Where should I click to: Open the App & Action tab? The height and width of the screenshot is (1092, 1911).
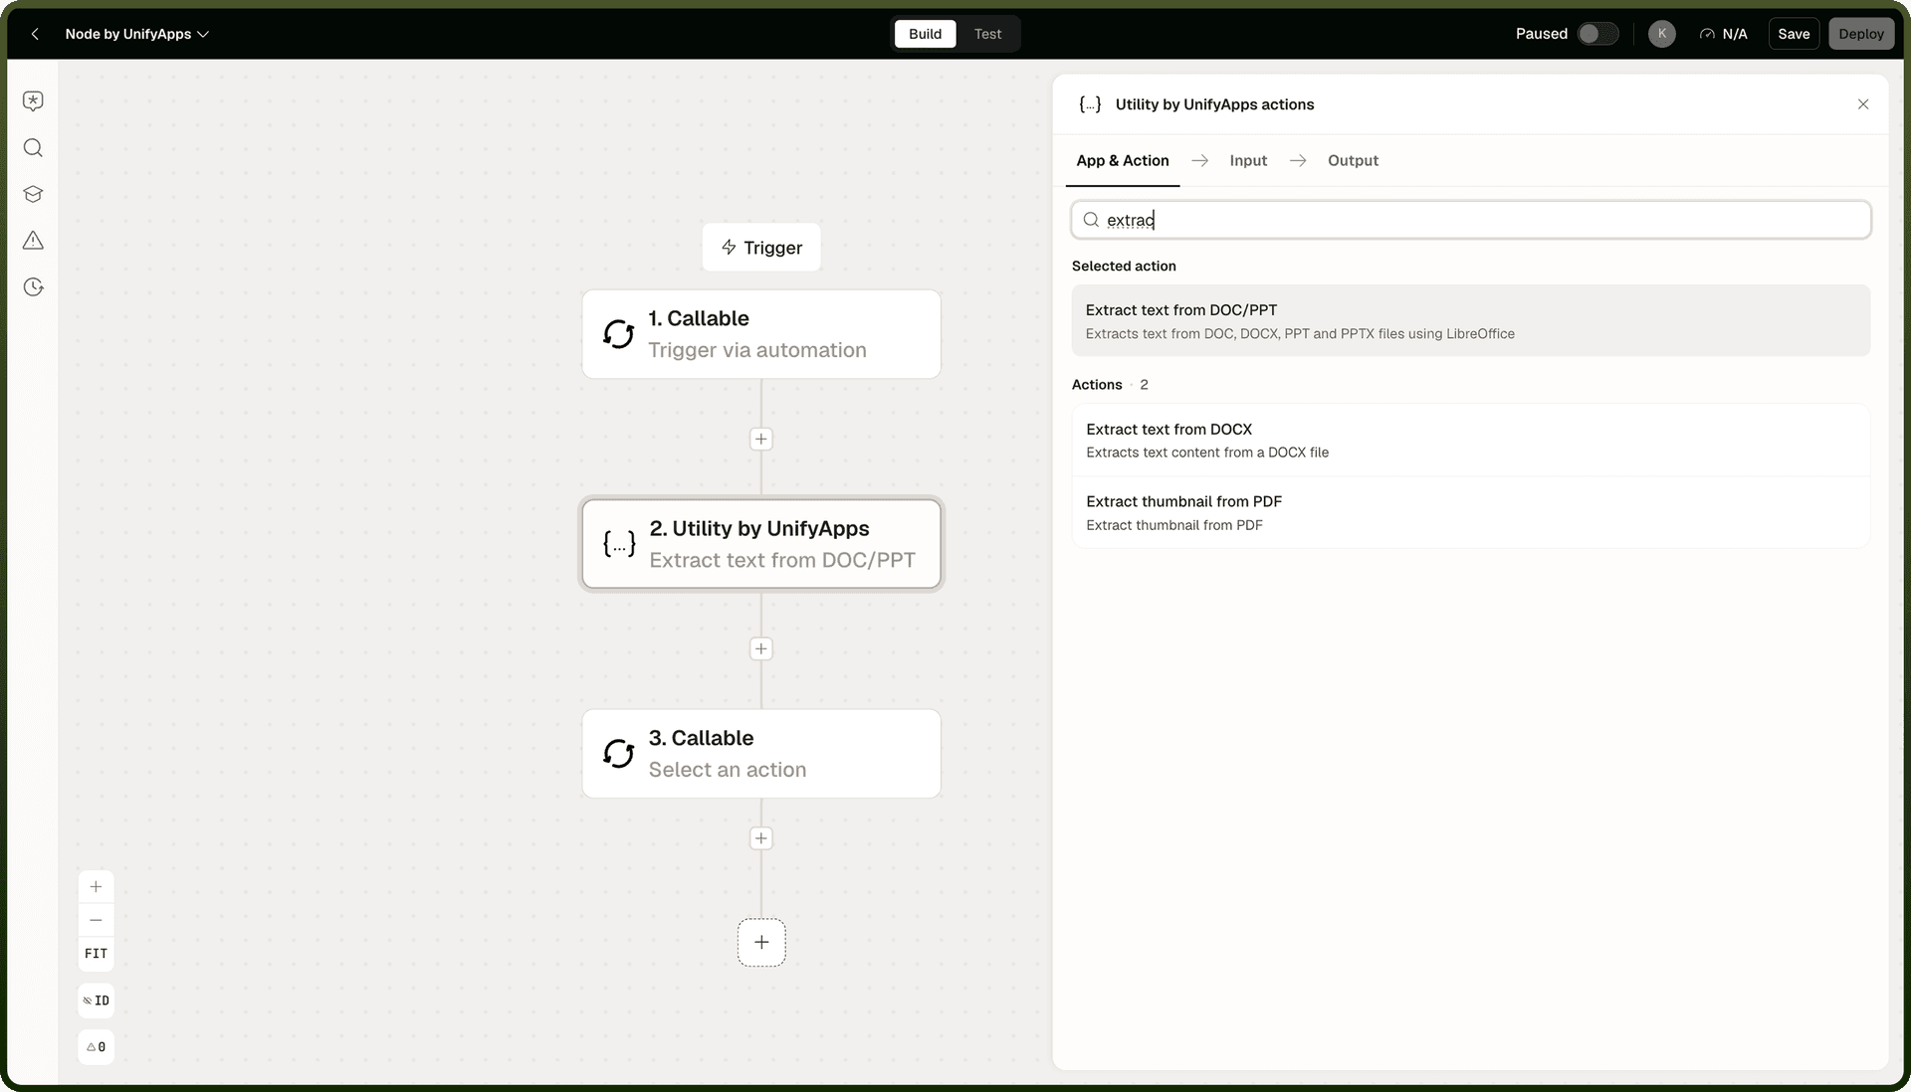(1123, 161)
